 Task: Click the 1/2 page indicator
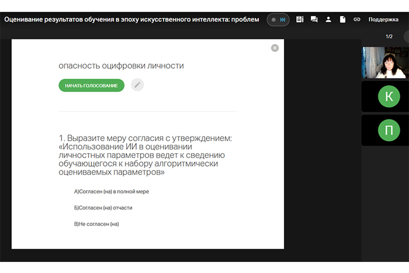pyautogui.click(x=389, y=36)
